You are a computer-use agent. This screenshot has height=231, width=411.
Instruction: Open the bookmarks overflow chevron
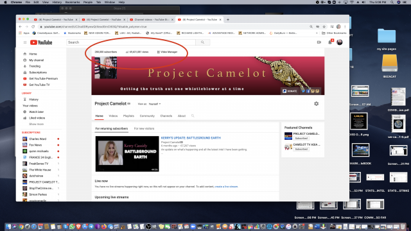pyautogui.click(x=317, y=33)
